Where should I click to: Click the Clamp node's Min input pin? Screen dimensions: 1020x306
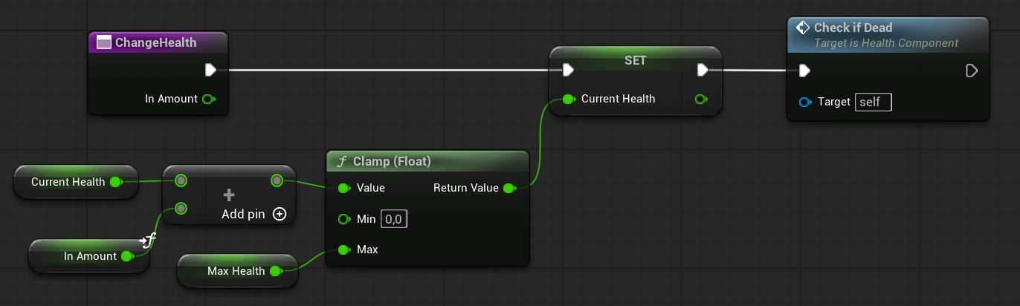(343, 218)
